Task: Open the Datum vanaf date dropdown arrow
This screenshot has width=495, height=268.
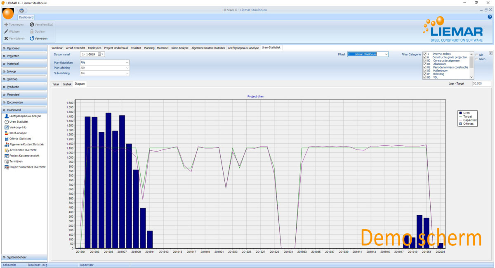Action: click(103, 54)
